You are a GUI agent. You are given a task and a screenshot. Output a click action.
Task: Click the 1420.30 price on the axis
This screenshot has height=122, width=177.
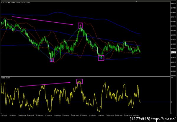(x=173, y=3)
